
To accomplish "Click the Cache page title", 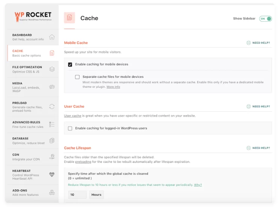I will (89, 18).
